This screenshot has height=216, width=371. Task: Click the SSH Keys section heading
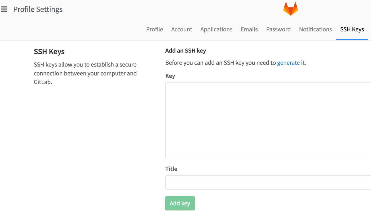49,51
